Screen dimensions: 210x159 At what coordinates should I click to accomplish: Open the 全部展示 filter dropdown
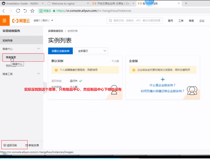[x=91, y=51]
